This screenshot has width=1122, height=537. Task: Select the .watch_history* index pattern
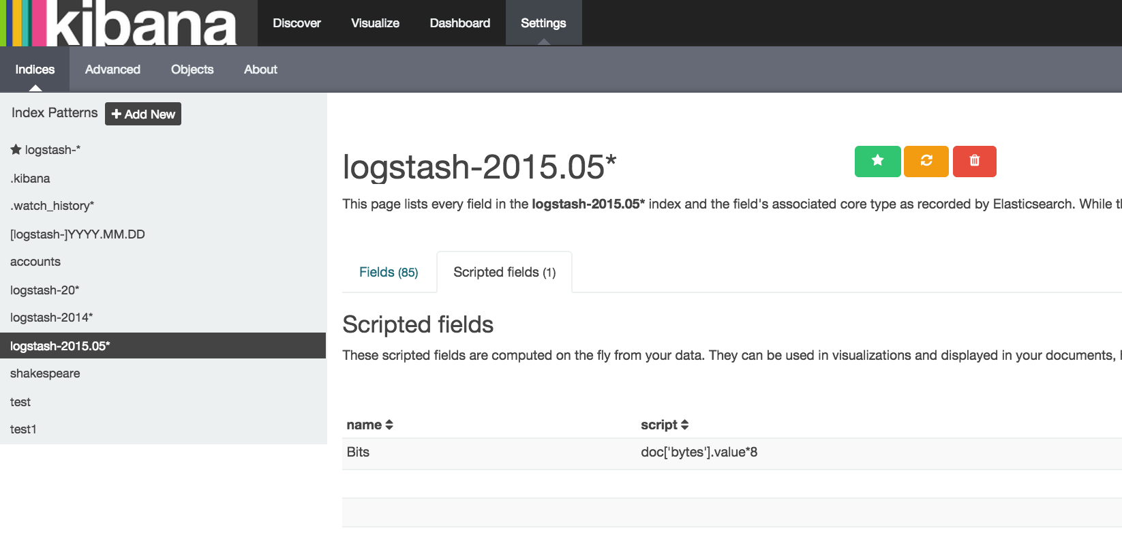(x=52, y=206)
